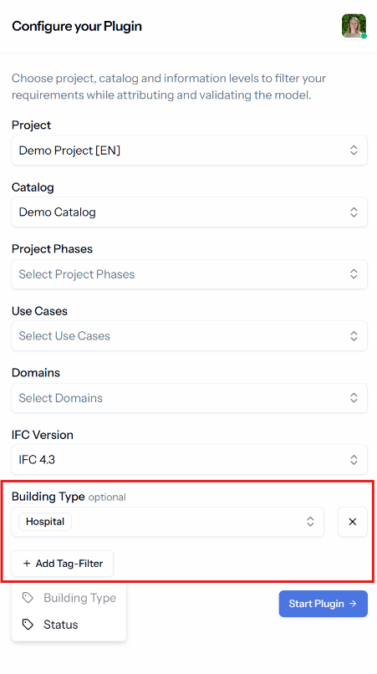The image size is (377, 674).
Task: Click the Hospital tag chip
Action: [x=44, y=522]
